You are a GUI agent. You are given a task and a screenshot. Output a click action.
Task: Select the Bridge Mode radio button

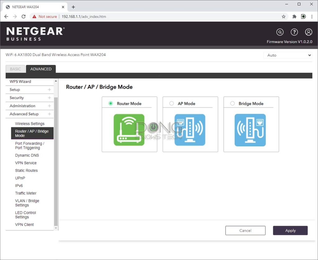(232, 103)
